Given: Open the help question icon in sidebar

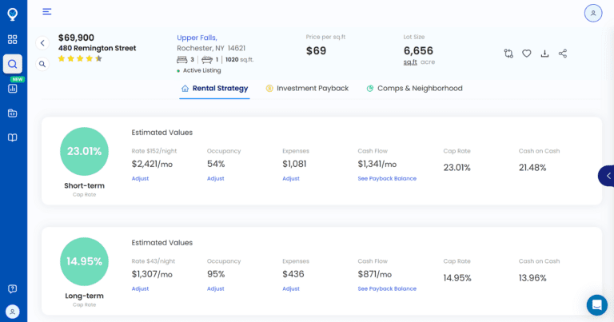Looking at the screenshot, I should click(13, 288).
